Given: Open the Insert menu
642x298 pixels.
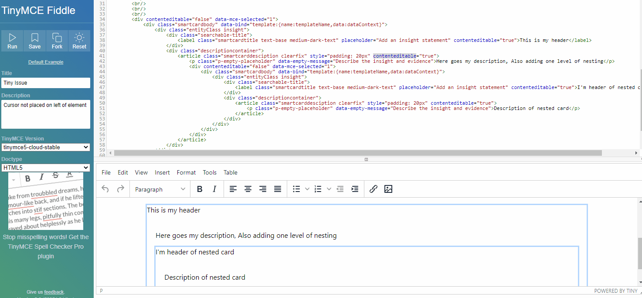Looking at the screenshot, I should click(163, 172).
